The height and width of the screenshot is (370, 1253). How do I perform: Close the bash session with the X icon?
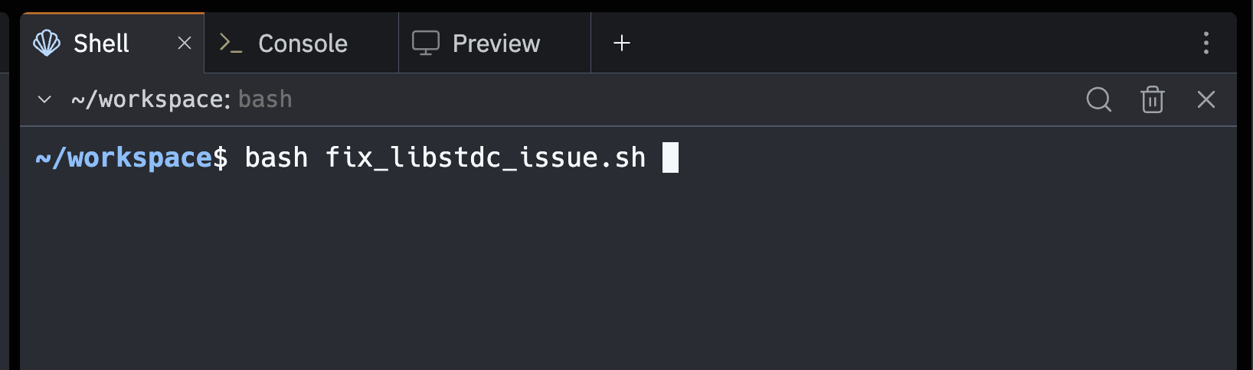(x=1206, y=99)
